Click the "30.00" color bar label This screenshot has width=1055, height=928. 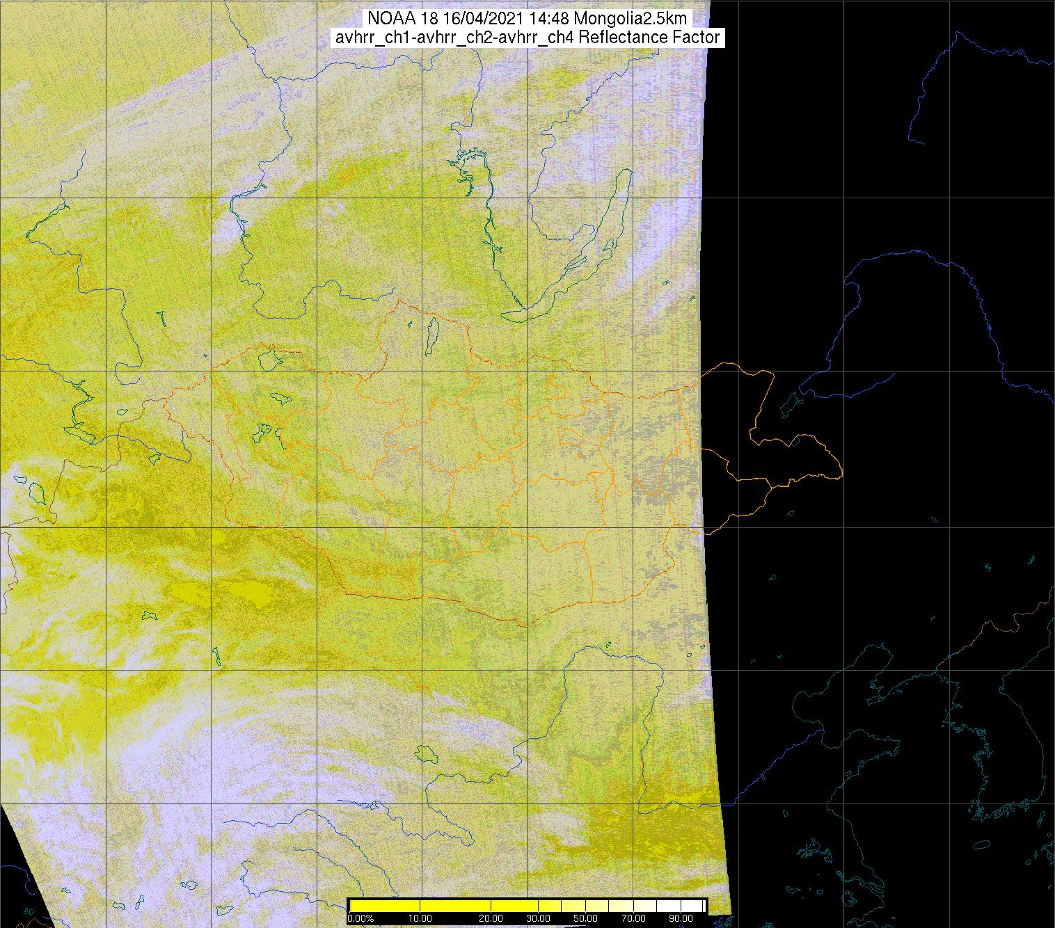click(538, 918)
